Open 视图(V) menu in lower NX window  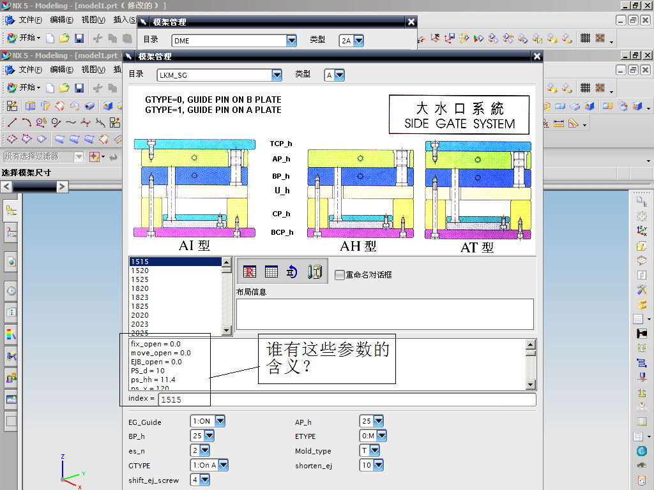click(x=93, y=70)
